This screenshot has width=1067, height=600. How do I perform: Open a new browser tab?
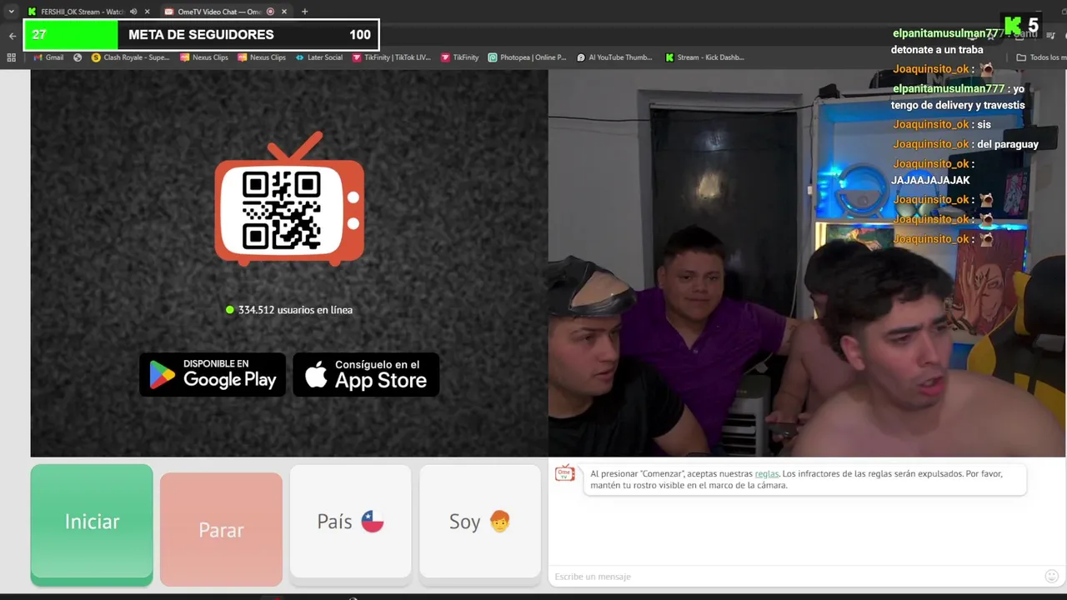[x=304, y=12]
